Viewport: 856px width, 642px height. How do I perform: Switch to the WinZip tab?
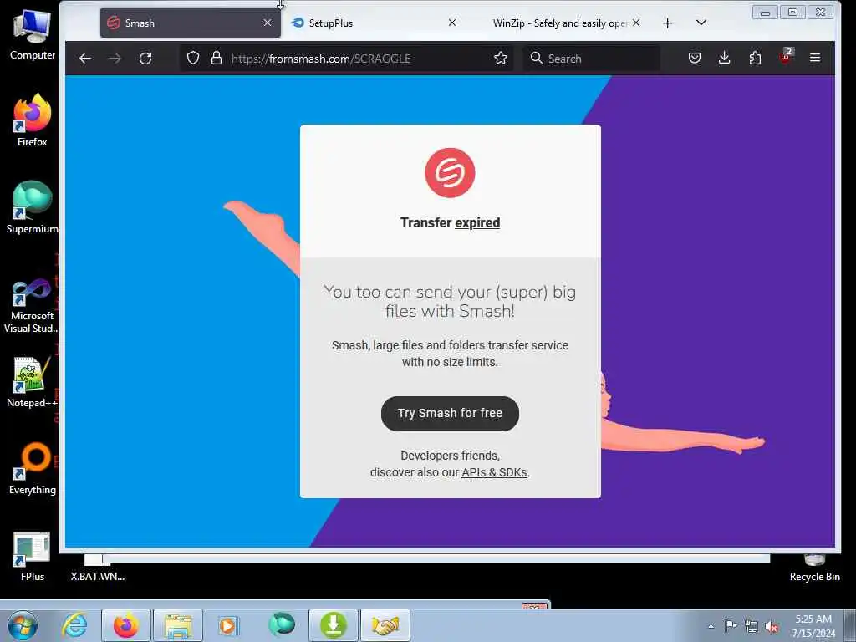[560, 23]
